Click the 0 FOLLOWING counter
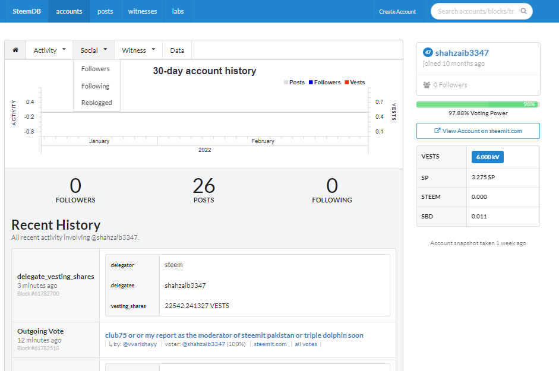The height and width of the screenshot is (371, 559). coord(332,191)
